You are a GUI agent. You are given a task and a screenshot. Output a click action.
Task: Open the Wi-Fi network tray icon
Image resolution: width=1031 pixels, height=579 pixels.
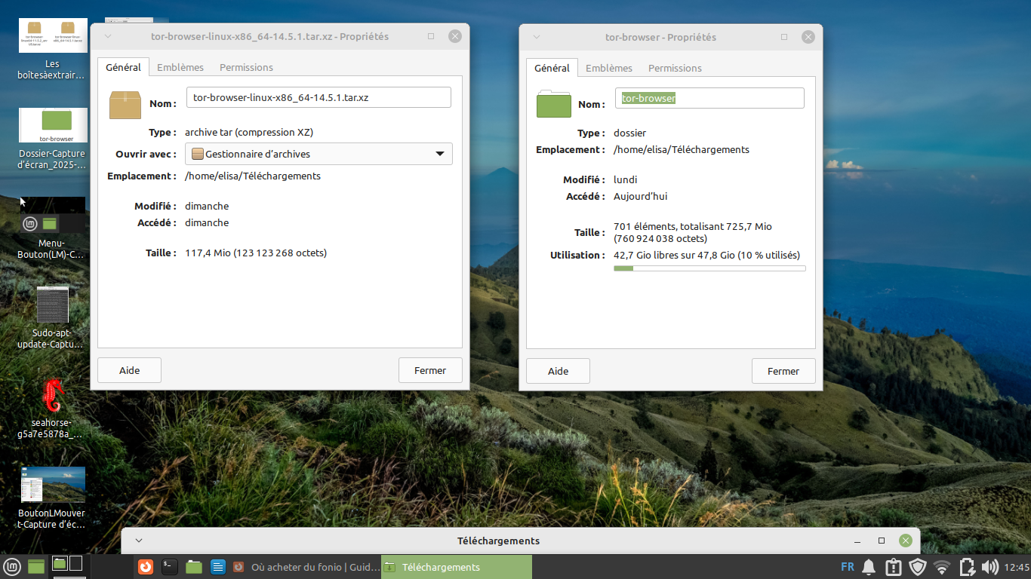942,567
